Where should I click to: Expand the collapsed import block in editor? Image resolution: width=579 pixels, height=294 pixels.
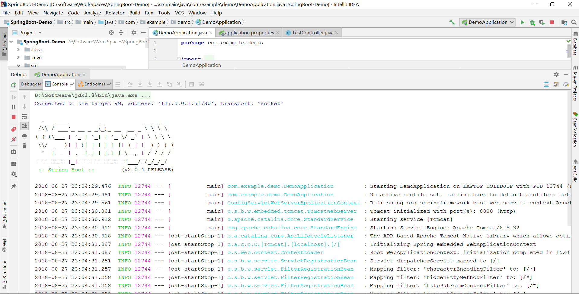[x=179, y=59]
